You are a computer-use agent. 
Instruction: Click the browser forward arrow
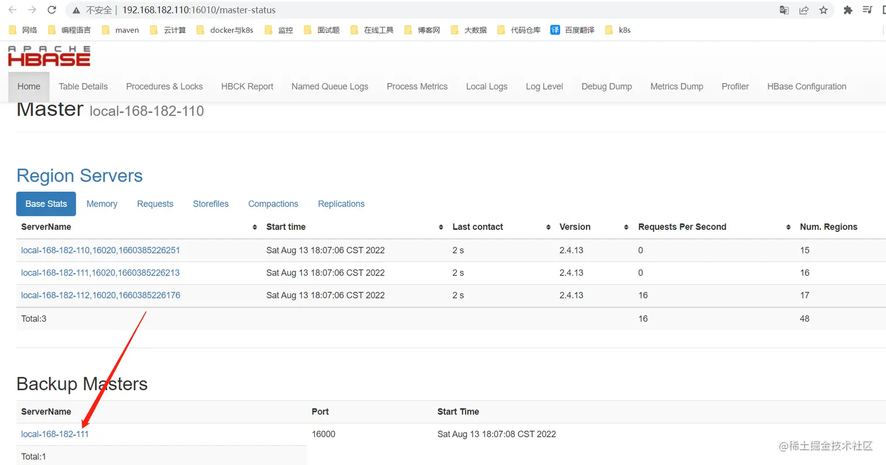tap(32, 10)
